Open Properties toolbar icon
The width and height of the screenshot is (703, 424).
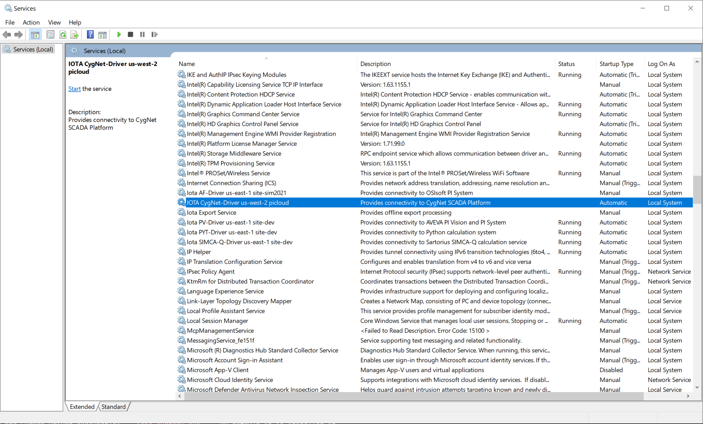(51, 35)
